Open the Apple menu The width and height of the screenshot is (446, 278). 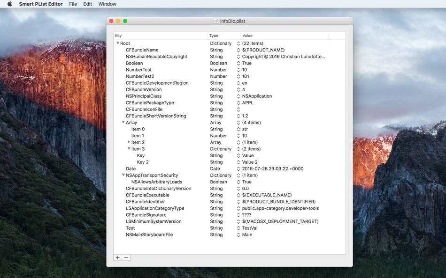[x=10, y=4]
